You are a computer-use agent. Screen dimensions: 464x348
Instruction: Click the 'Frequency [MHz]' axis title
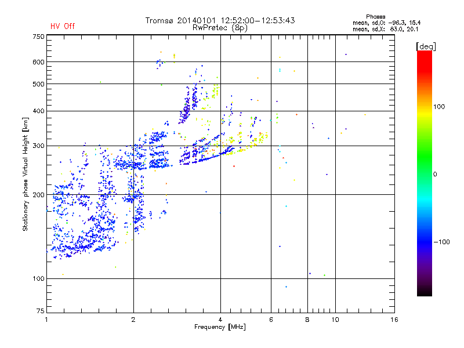[x=220, y=327]
